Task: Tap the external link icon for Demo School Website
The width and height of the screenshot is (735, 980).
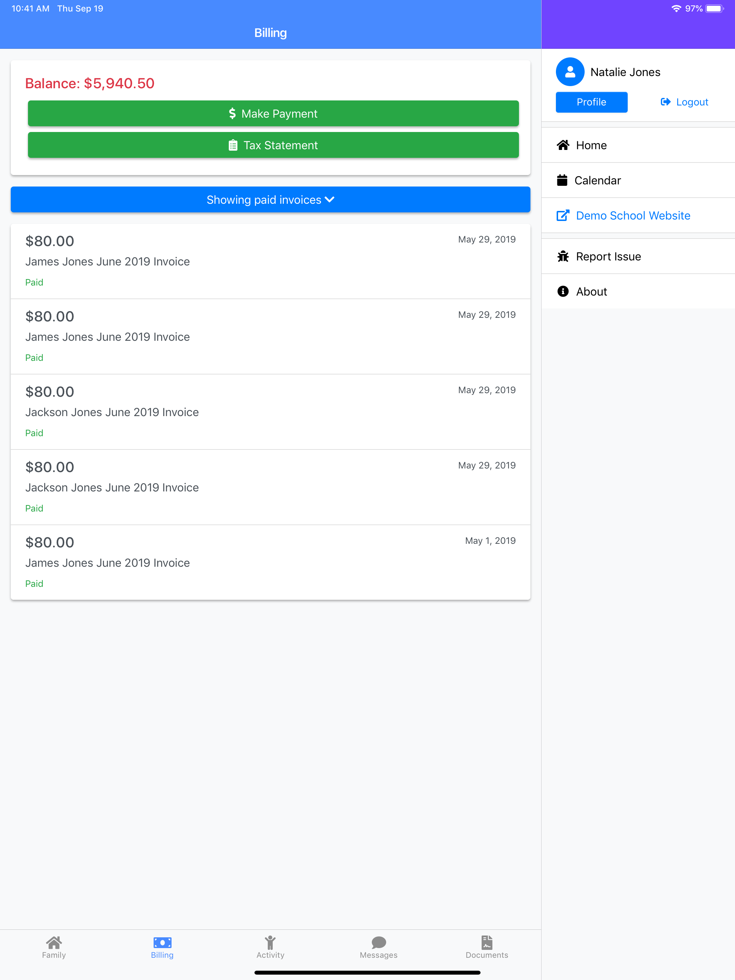Action: (x=563, y=215)
